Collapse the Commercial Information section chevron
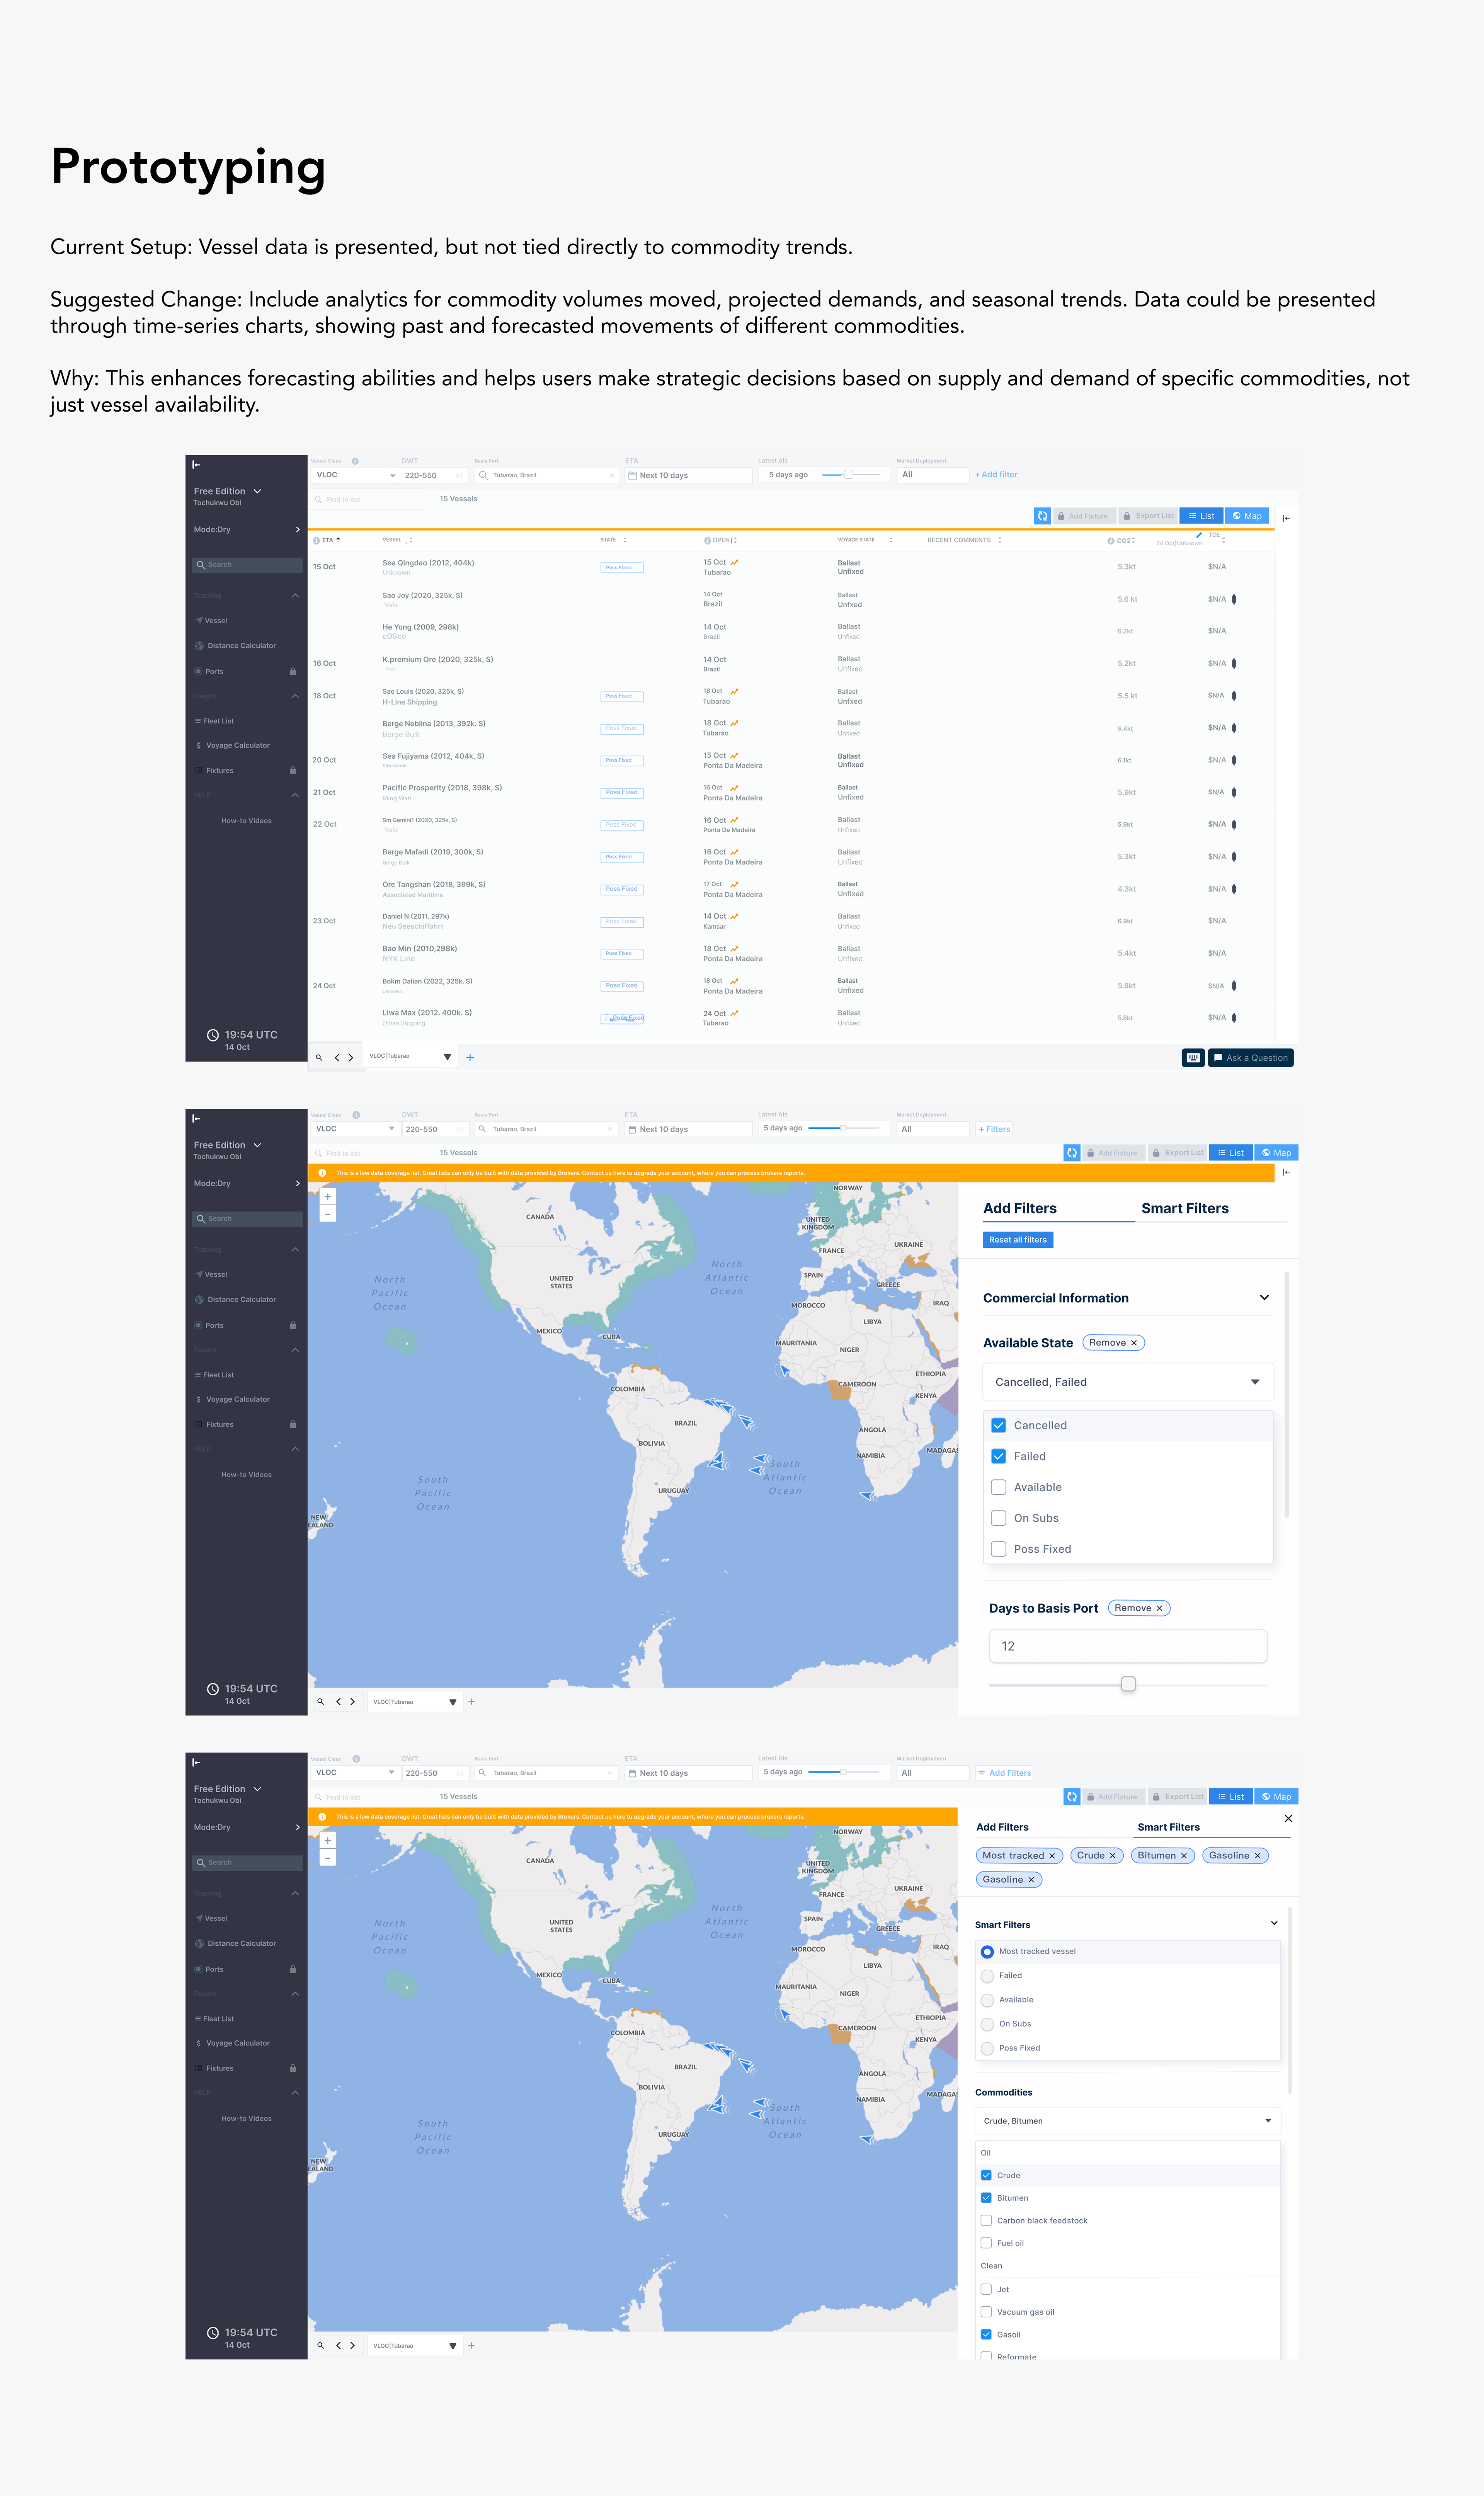The image size is (1484, 2496). [x=1264, y=1298]
